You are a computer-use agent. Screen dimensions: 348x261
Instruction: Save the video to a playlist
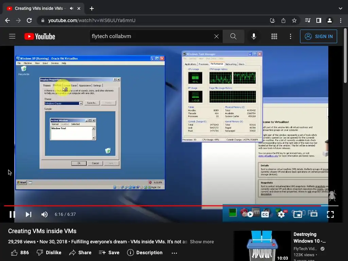tap(109, 253)
